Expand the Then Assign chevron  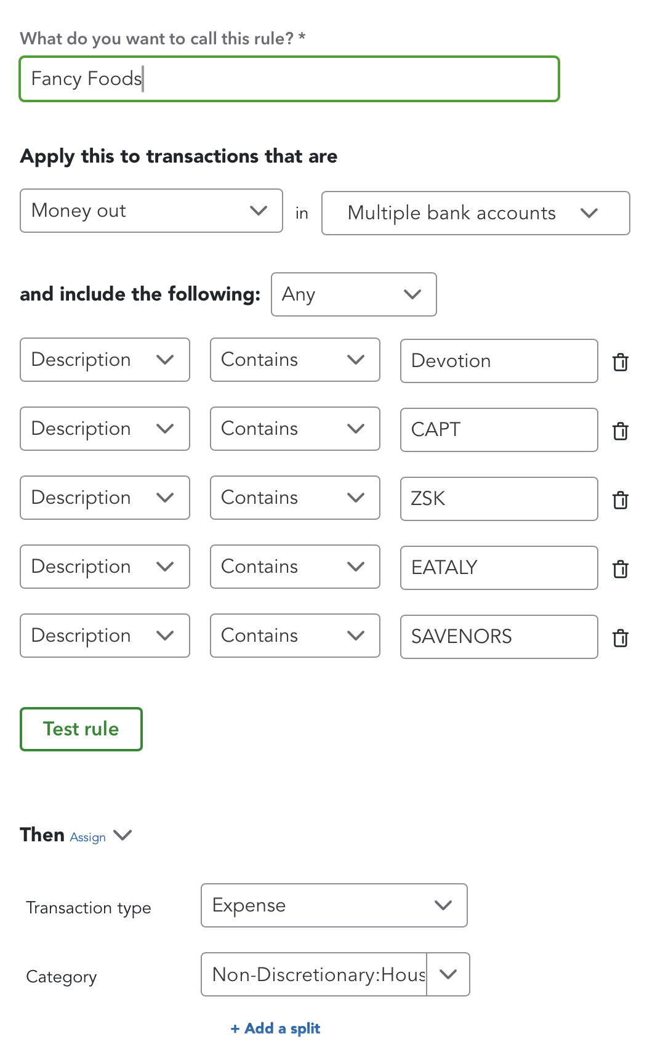pyautogui.click(x=123, y=835)
